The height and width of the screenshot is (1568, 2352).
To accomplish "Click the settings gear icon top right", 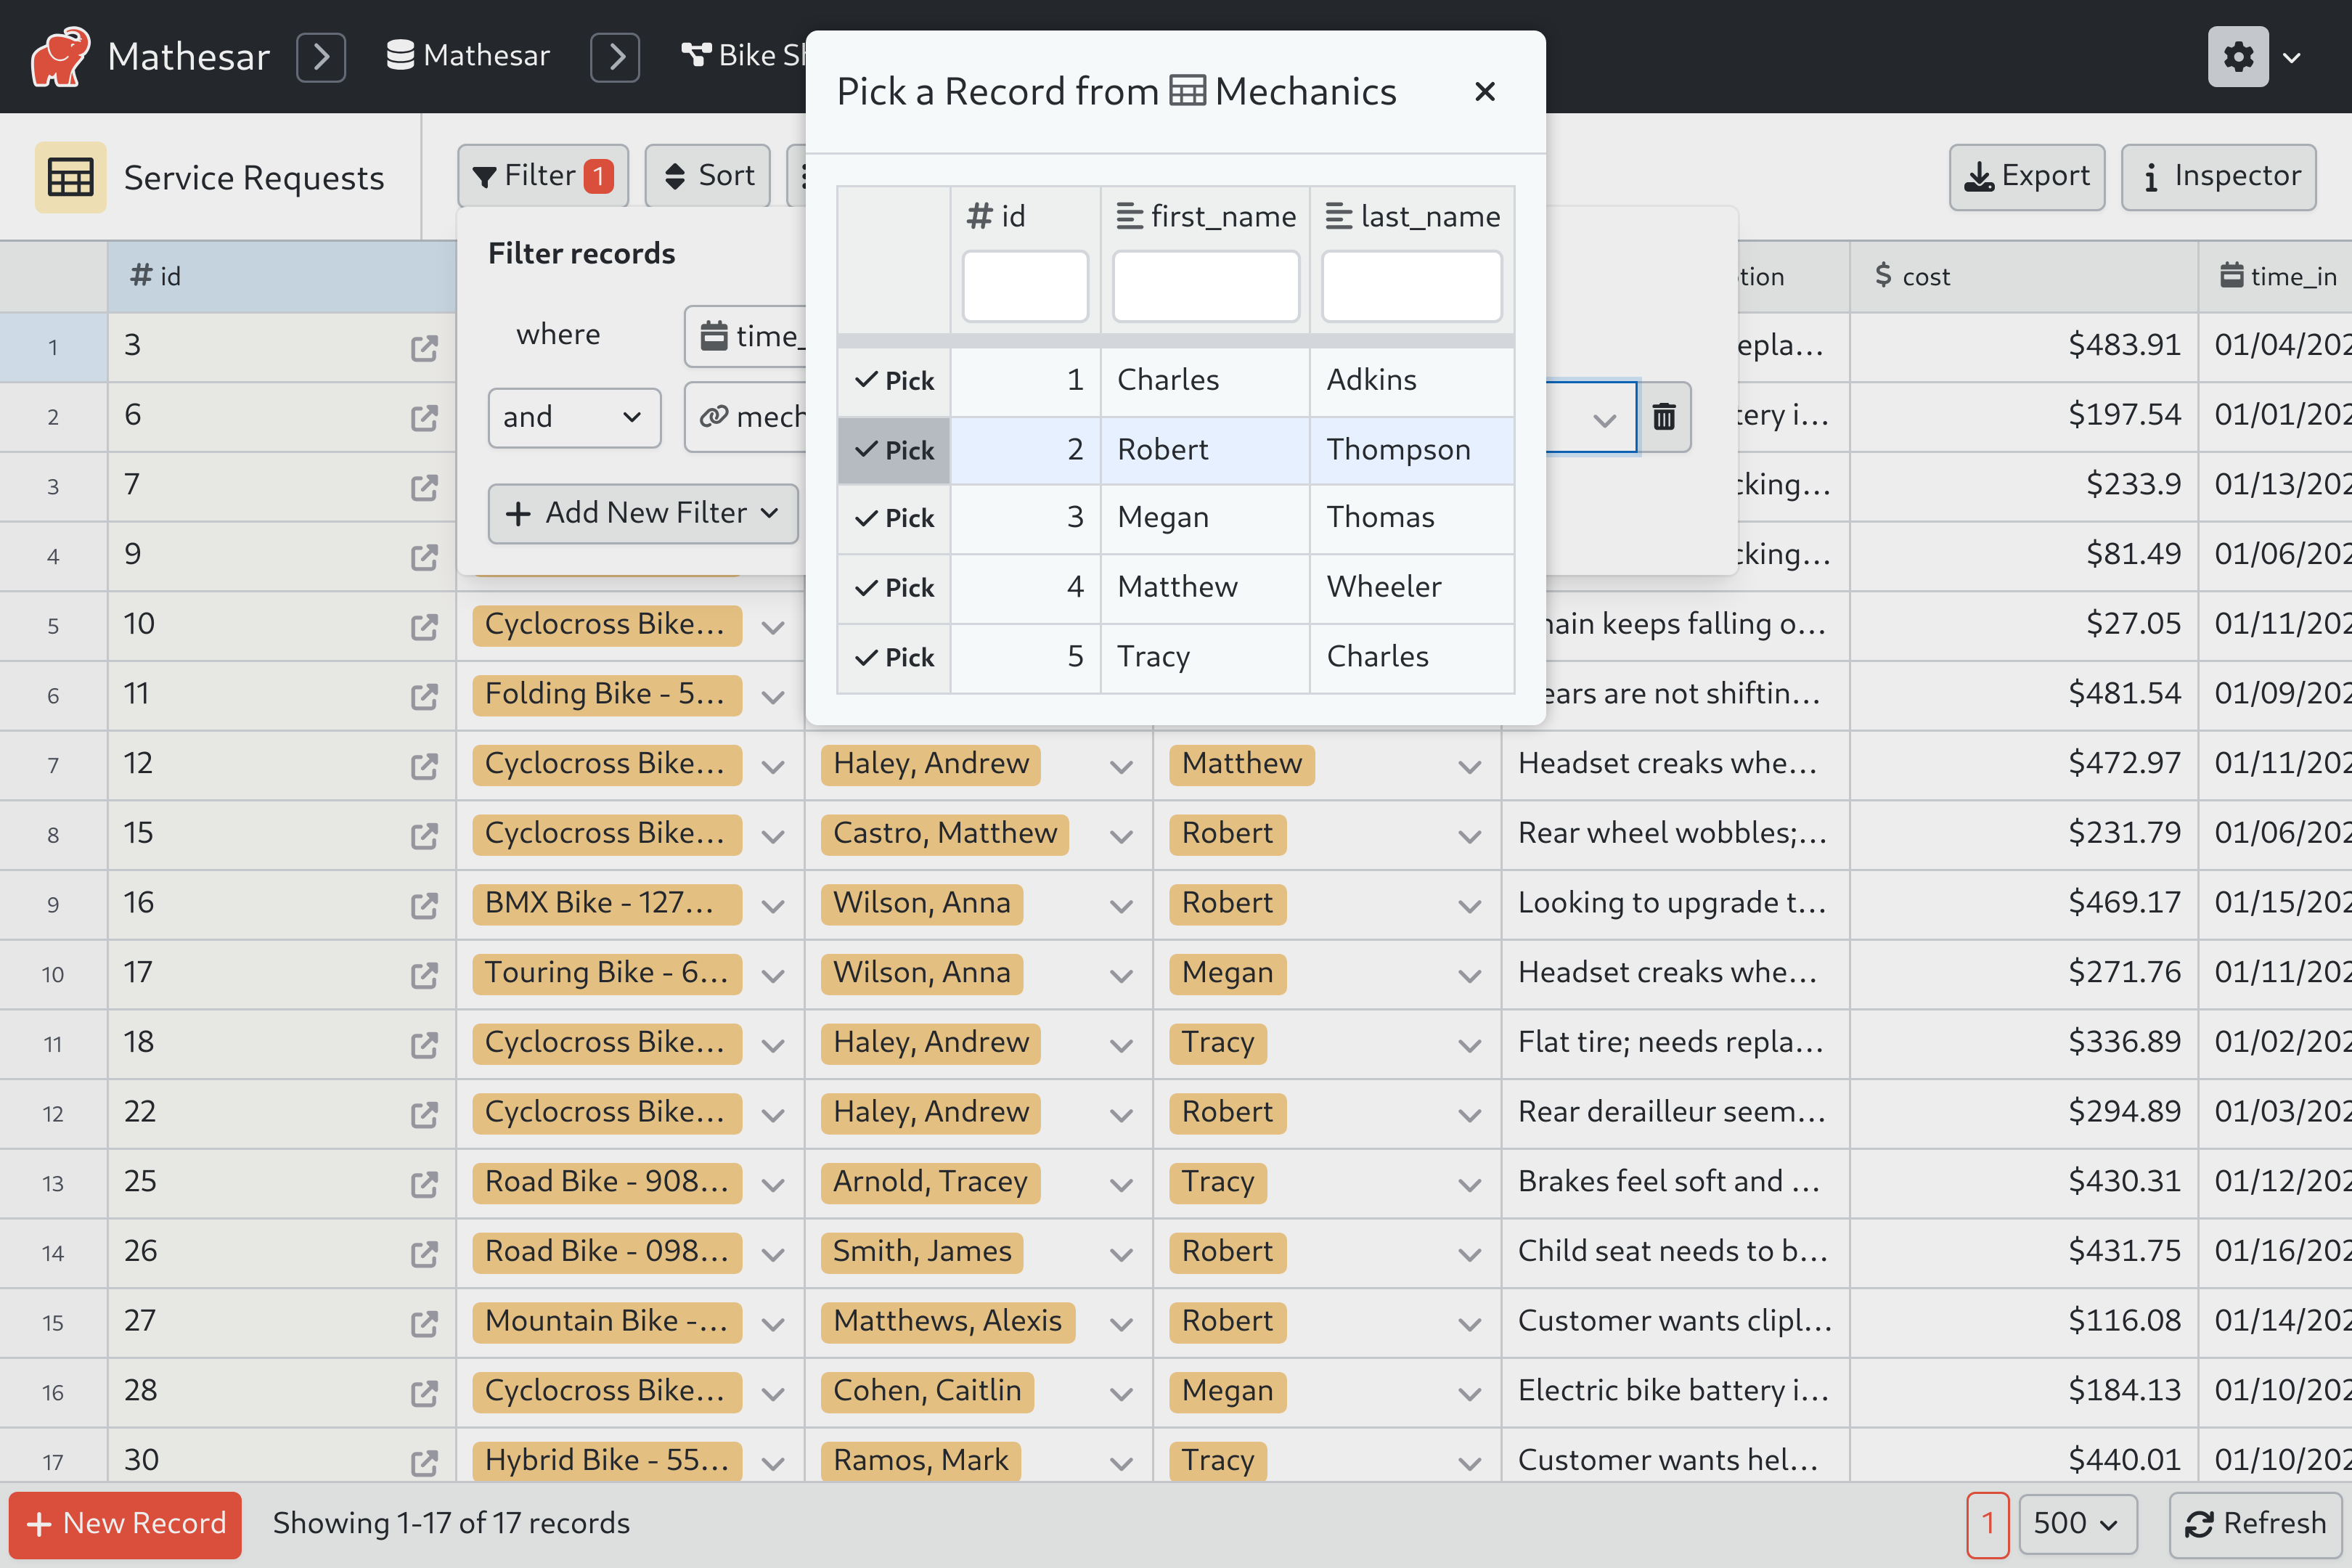I will pyautogui.click(x=2238, y=52).
